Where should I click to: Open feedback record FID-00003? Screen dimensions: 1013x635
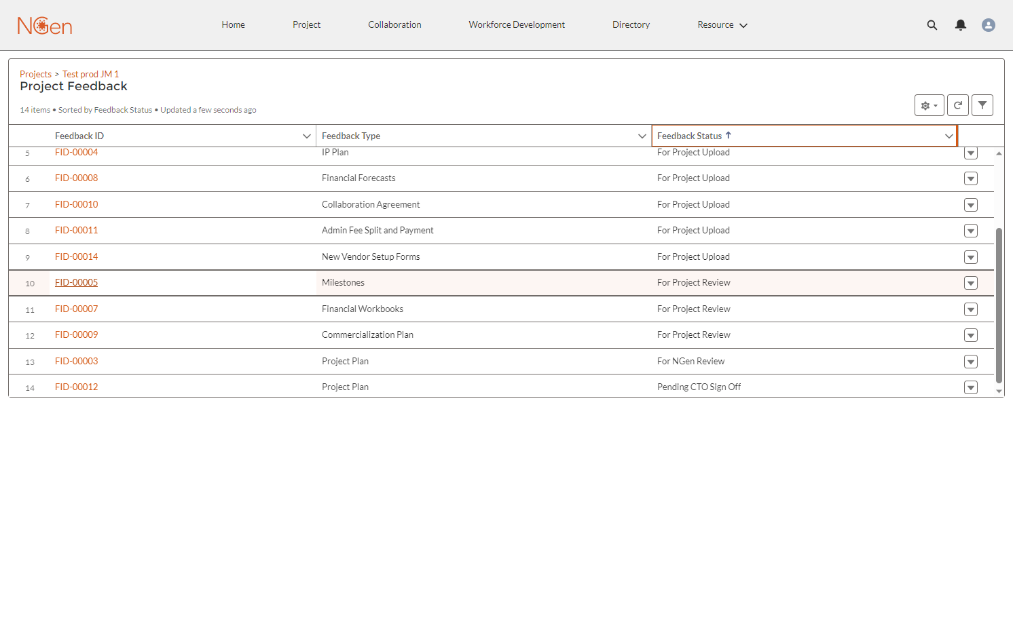[x=76, y=362]
